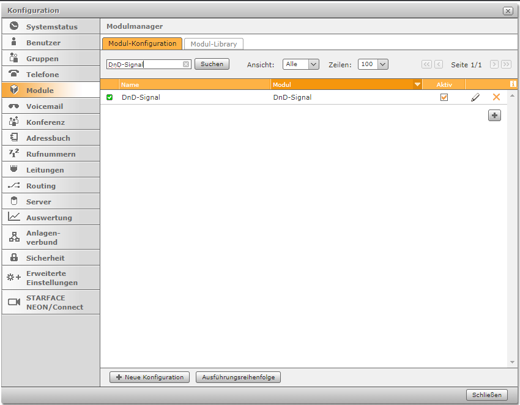Click the Suchen button
The image size is (520, 405).
pyautogui.click(x=212, y=64)
